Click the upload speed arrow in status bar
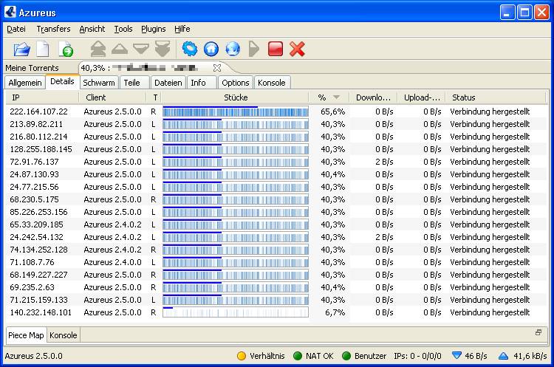This screenshot has width=554, height=367. coord(503,356)
